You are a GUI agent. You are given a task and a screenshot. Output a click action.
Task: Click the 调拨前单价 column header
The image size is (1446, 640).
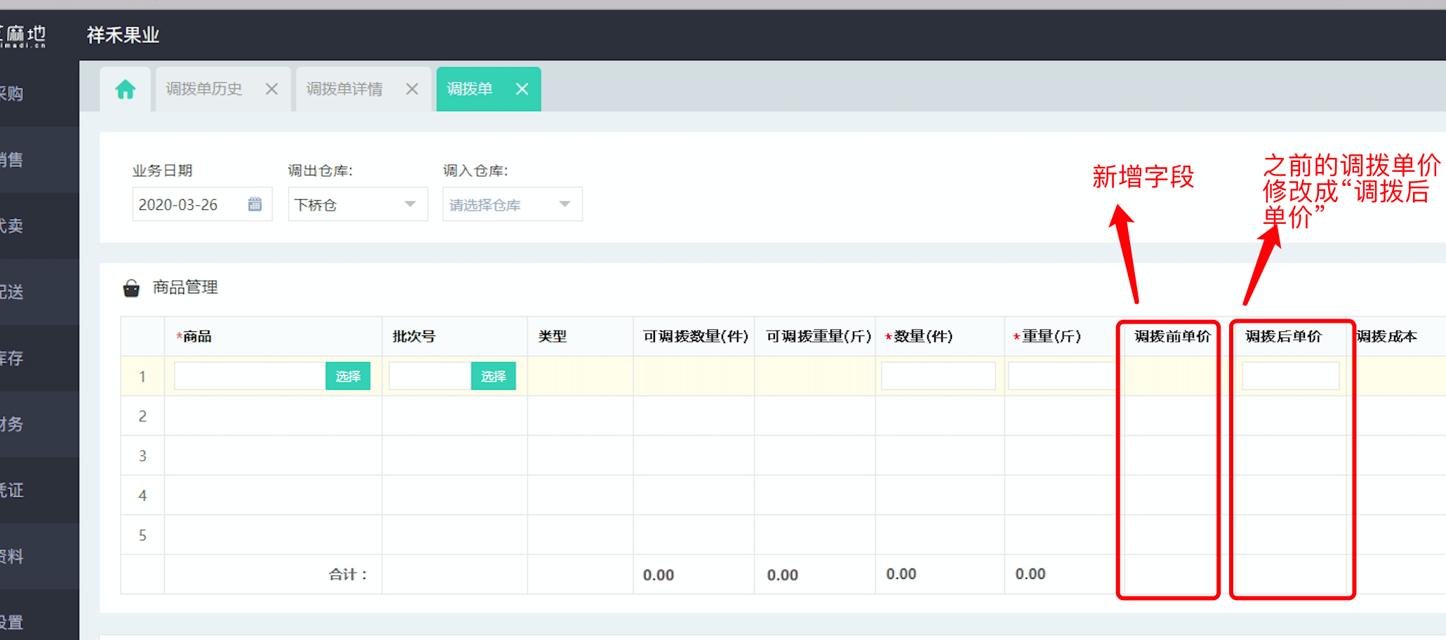pos(1173,337)
